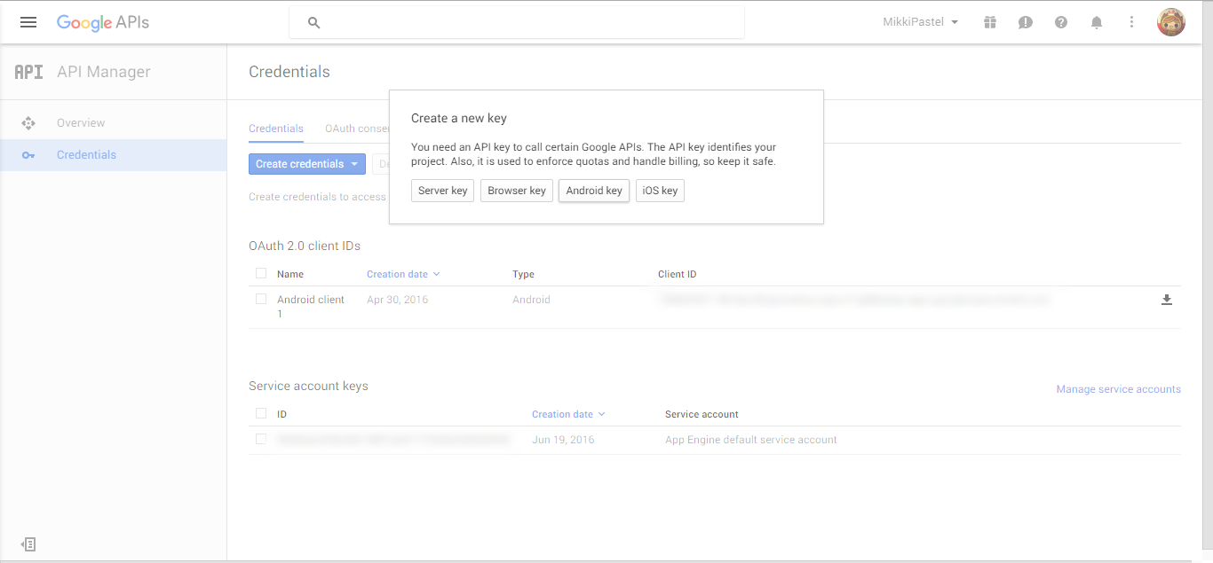Image resolution: width=1213 pixels, height=563 pixels.
Task: Send feedback via the exclamation bubble icon
Action: click(1025, 22)
